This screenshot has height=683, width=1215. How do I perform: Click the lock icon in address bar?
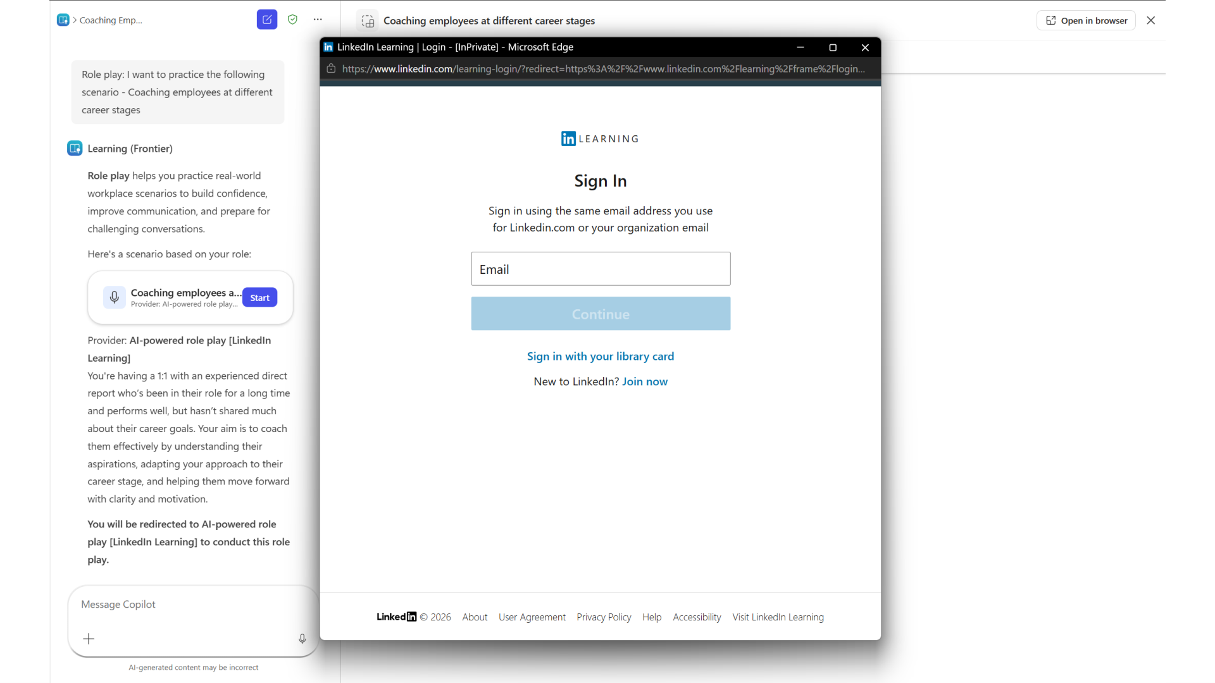pyautogui.click(x=331, y=68)
